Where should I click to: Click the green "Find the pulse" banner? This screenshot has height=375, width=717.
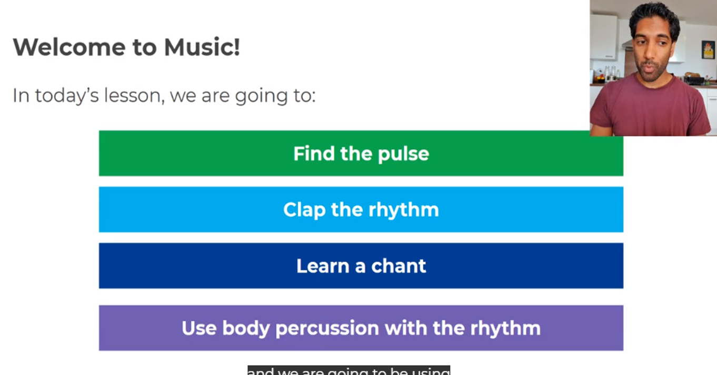tap(361, 153)
